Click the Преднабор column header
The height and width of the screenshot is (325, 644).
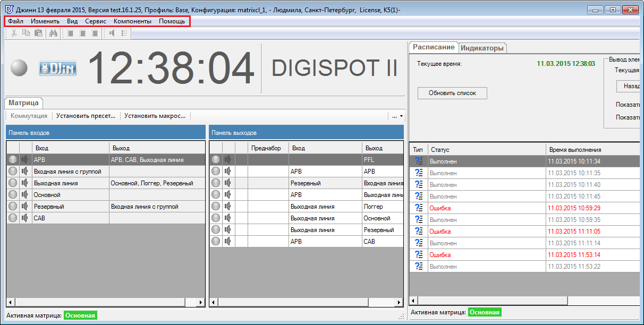(268, 148)
